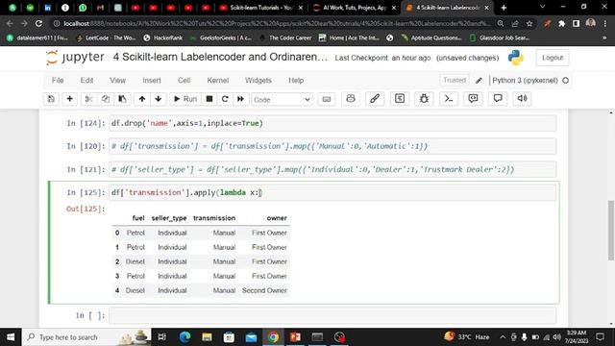This screenshot has width=615, height=346.
Task: Open the File menu
Action: pos(58,81)
